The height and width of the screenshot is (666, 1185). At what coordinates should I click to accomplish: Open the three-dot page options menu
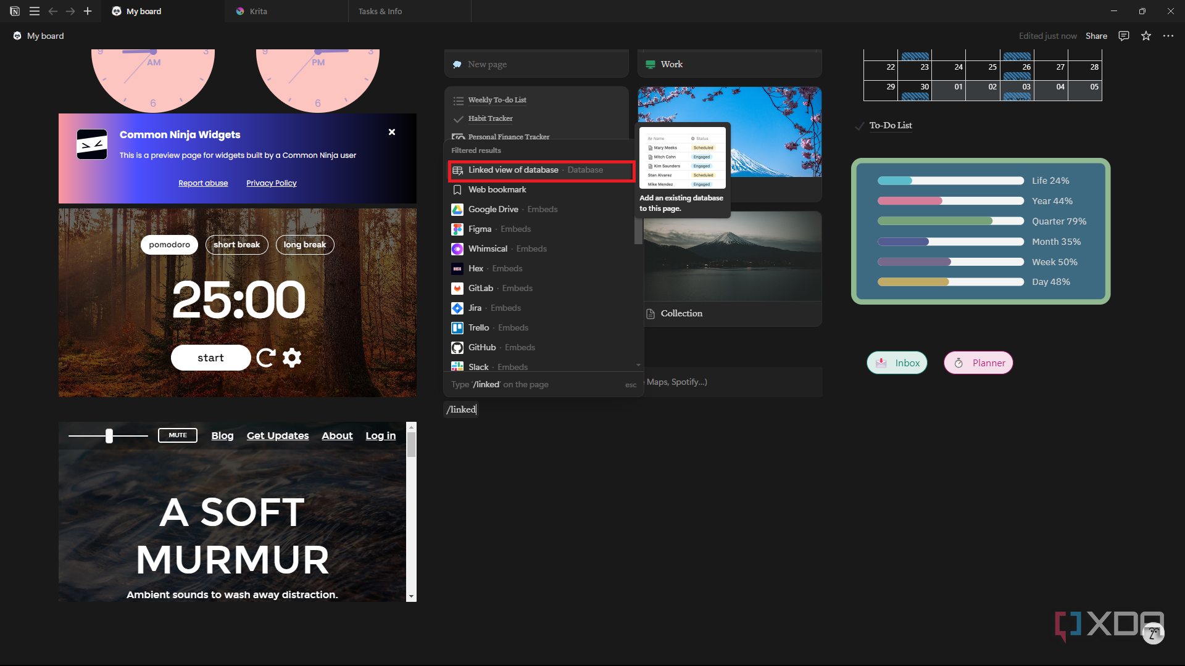pyautogui.click(x=1168, y=36)
